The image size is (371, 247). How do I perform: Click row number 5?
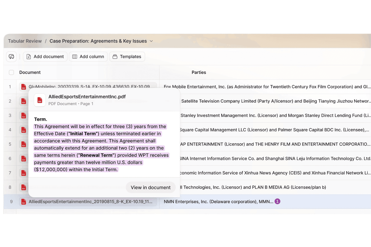(10, 144)
